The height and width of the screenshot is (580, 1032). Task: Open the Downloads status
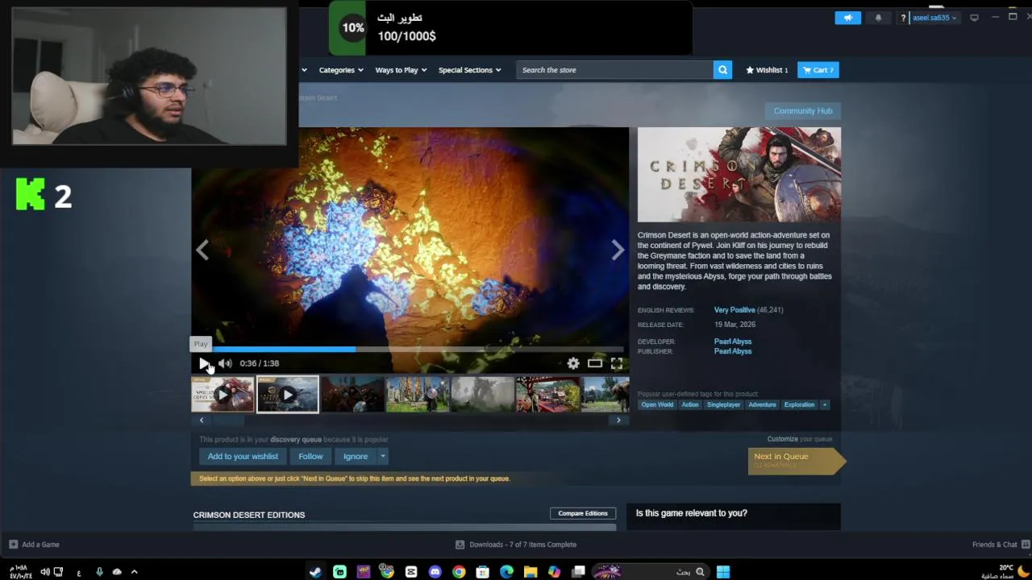[x=516, y=545]
